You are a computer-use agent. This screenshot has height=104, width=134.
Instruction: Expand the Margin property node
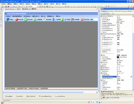[x=101, y=66]
